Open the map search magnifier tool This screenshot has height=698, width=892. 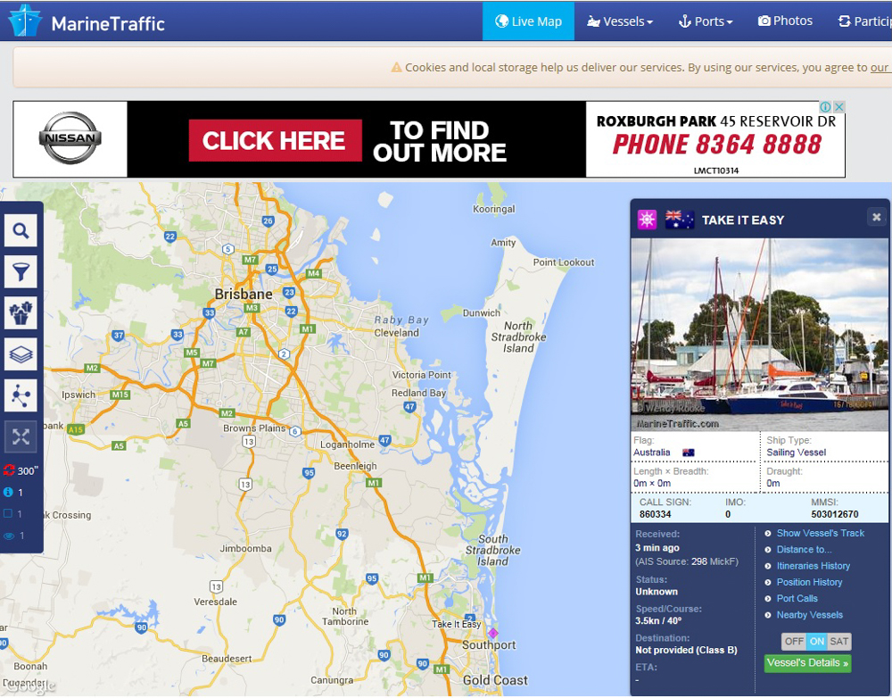(21, 230)
